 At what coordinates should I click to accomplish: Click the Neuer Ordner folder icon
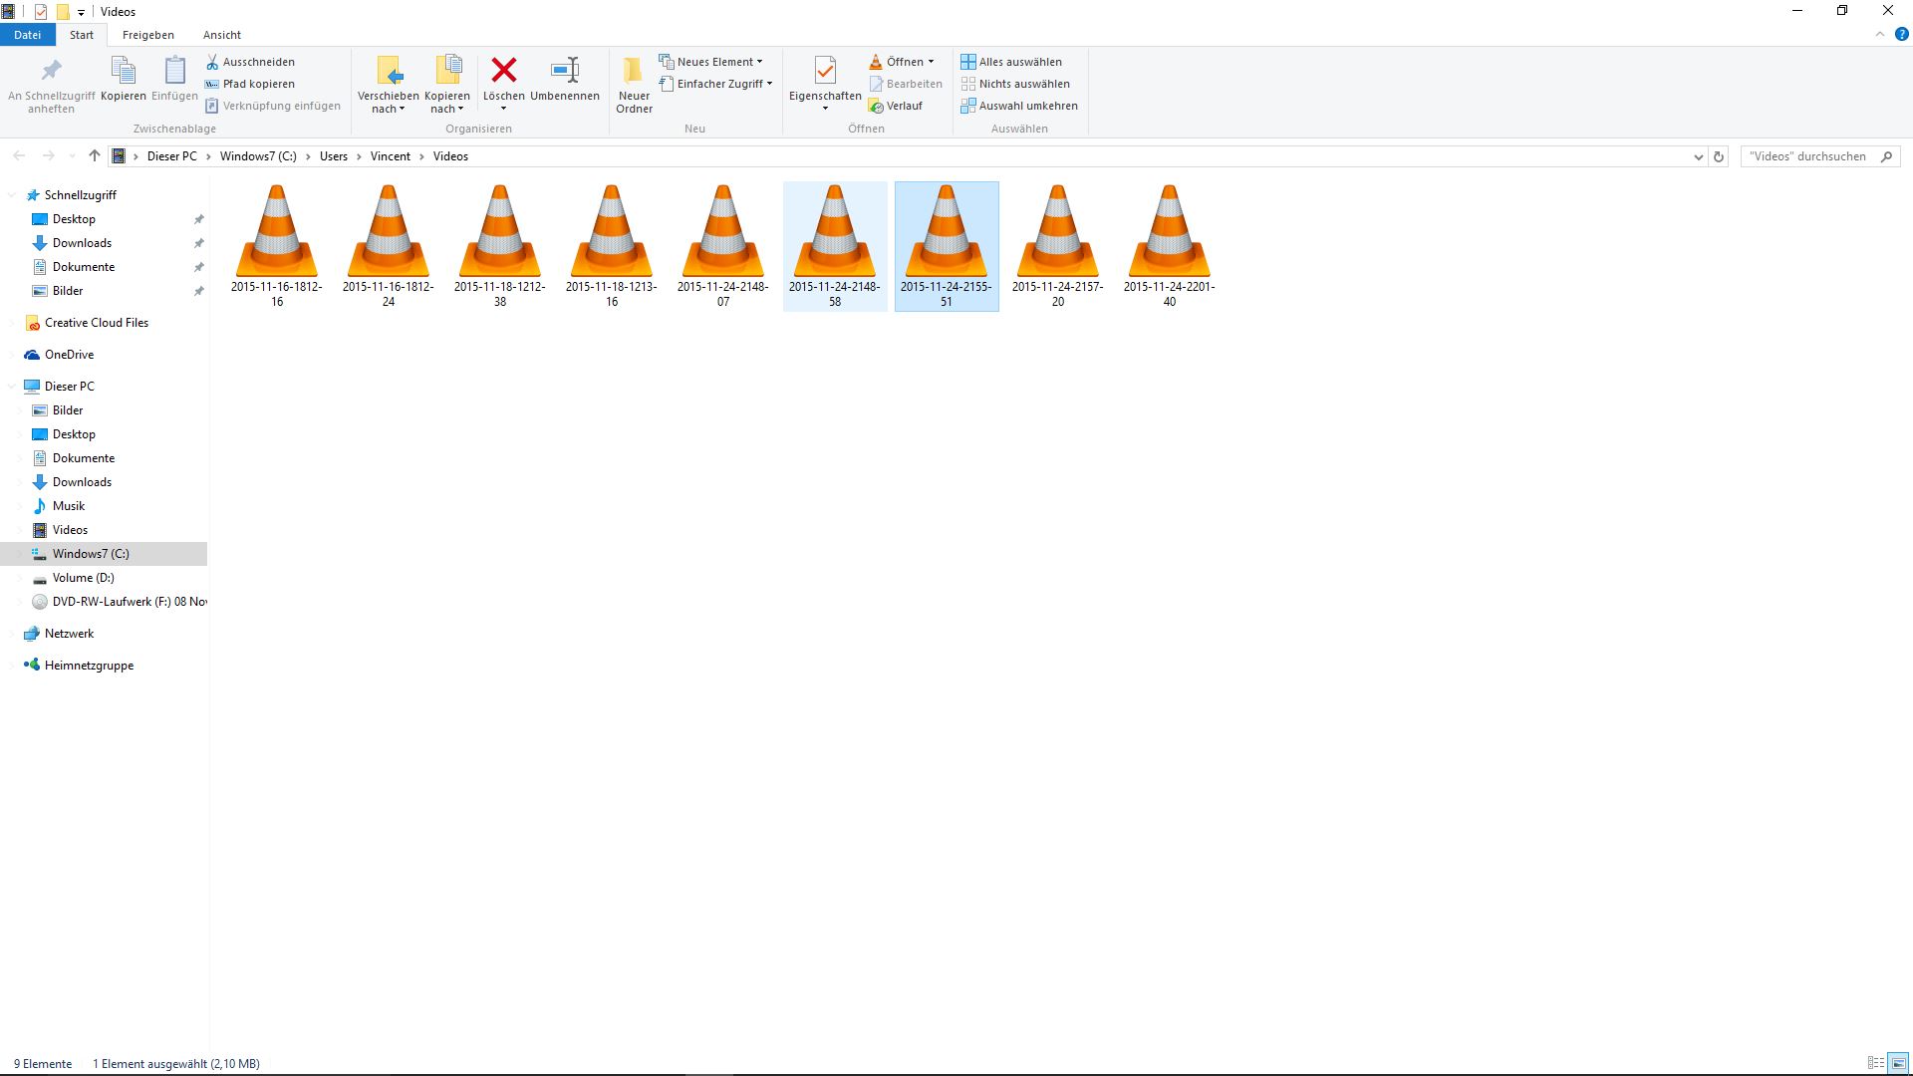click(633, 71)
